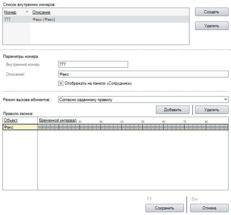The image size is (231, 215).
Task: Sort list by Описание column header
Action: coord(41,12)
